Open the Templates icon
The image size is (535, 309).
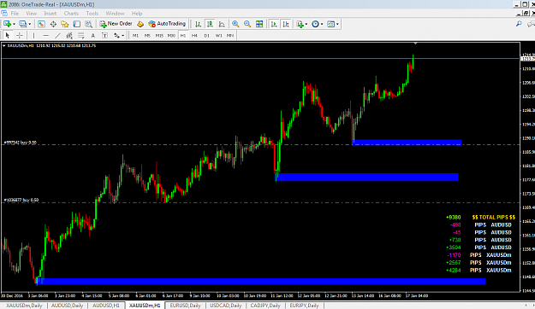point(331,24)
